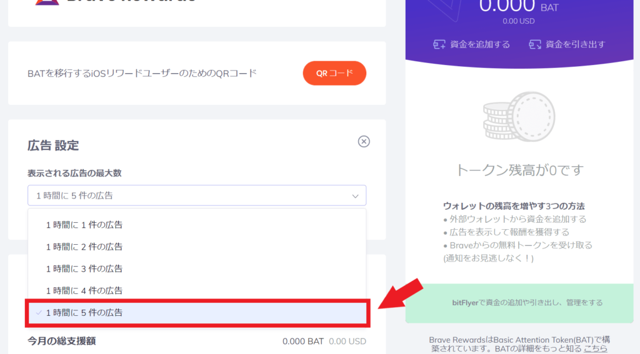The width and height of the screenshot is (640, 354).
Task: Select 1時間に5件の広告 option
Action: 197,313
